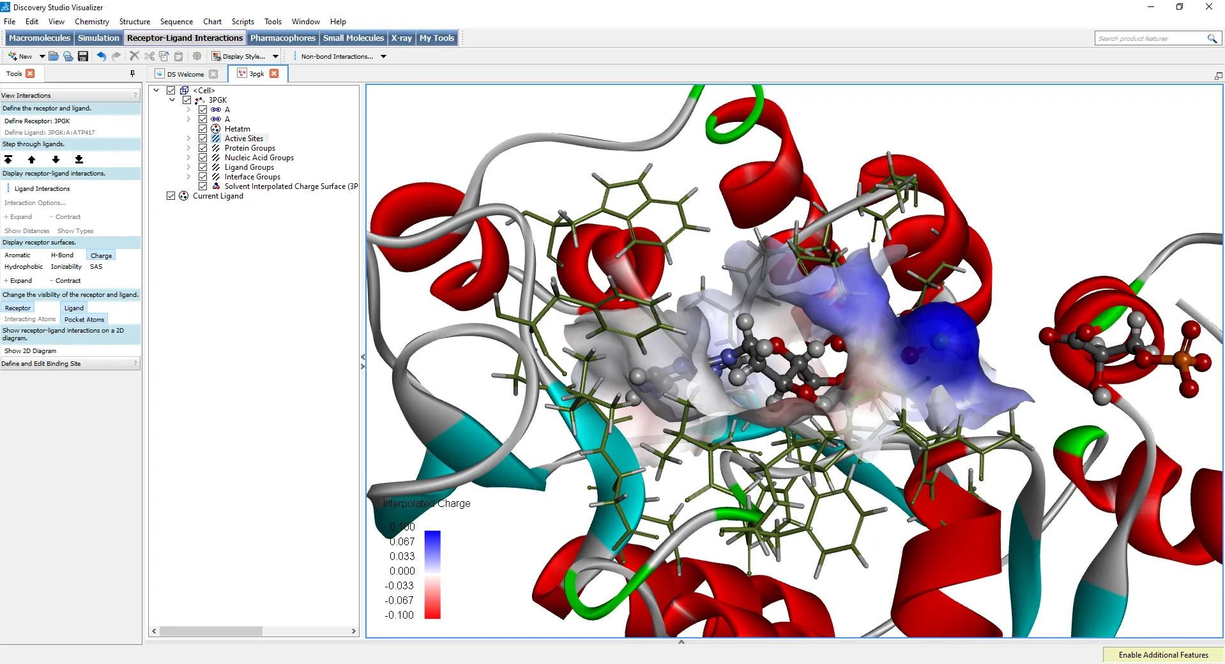Switch to the Pharmacophores tab
The width and height of the screenshot is (1225, 664).
pos(282,38)
